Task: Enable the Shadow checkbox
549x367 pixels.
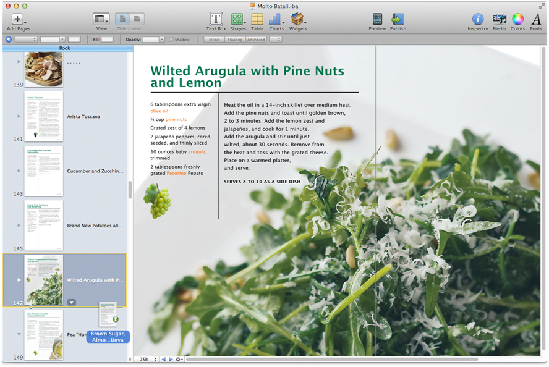Action: (x=171, y=40)
